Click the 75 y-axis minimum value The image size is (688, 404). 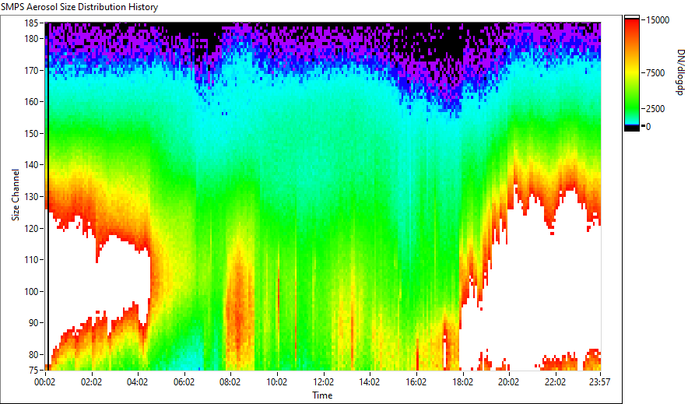pyautogui.click(x=33, y=370)
